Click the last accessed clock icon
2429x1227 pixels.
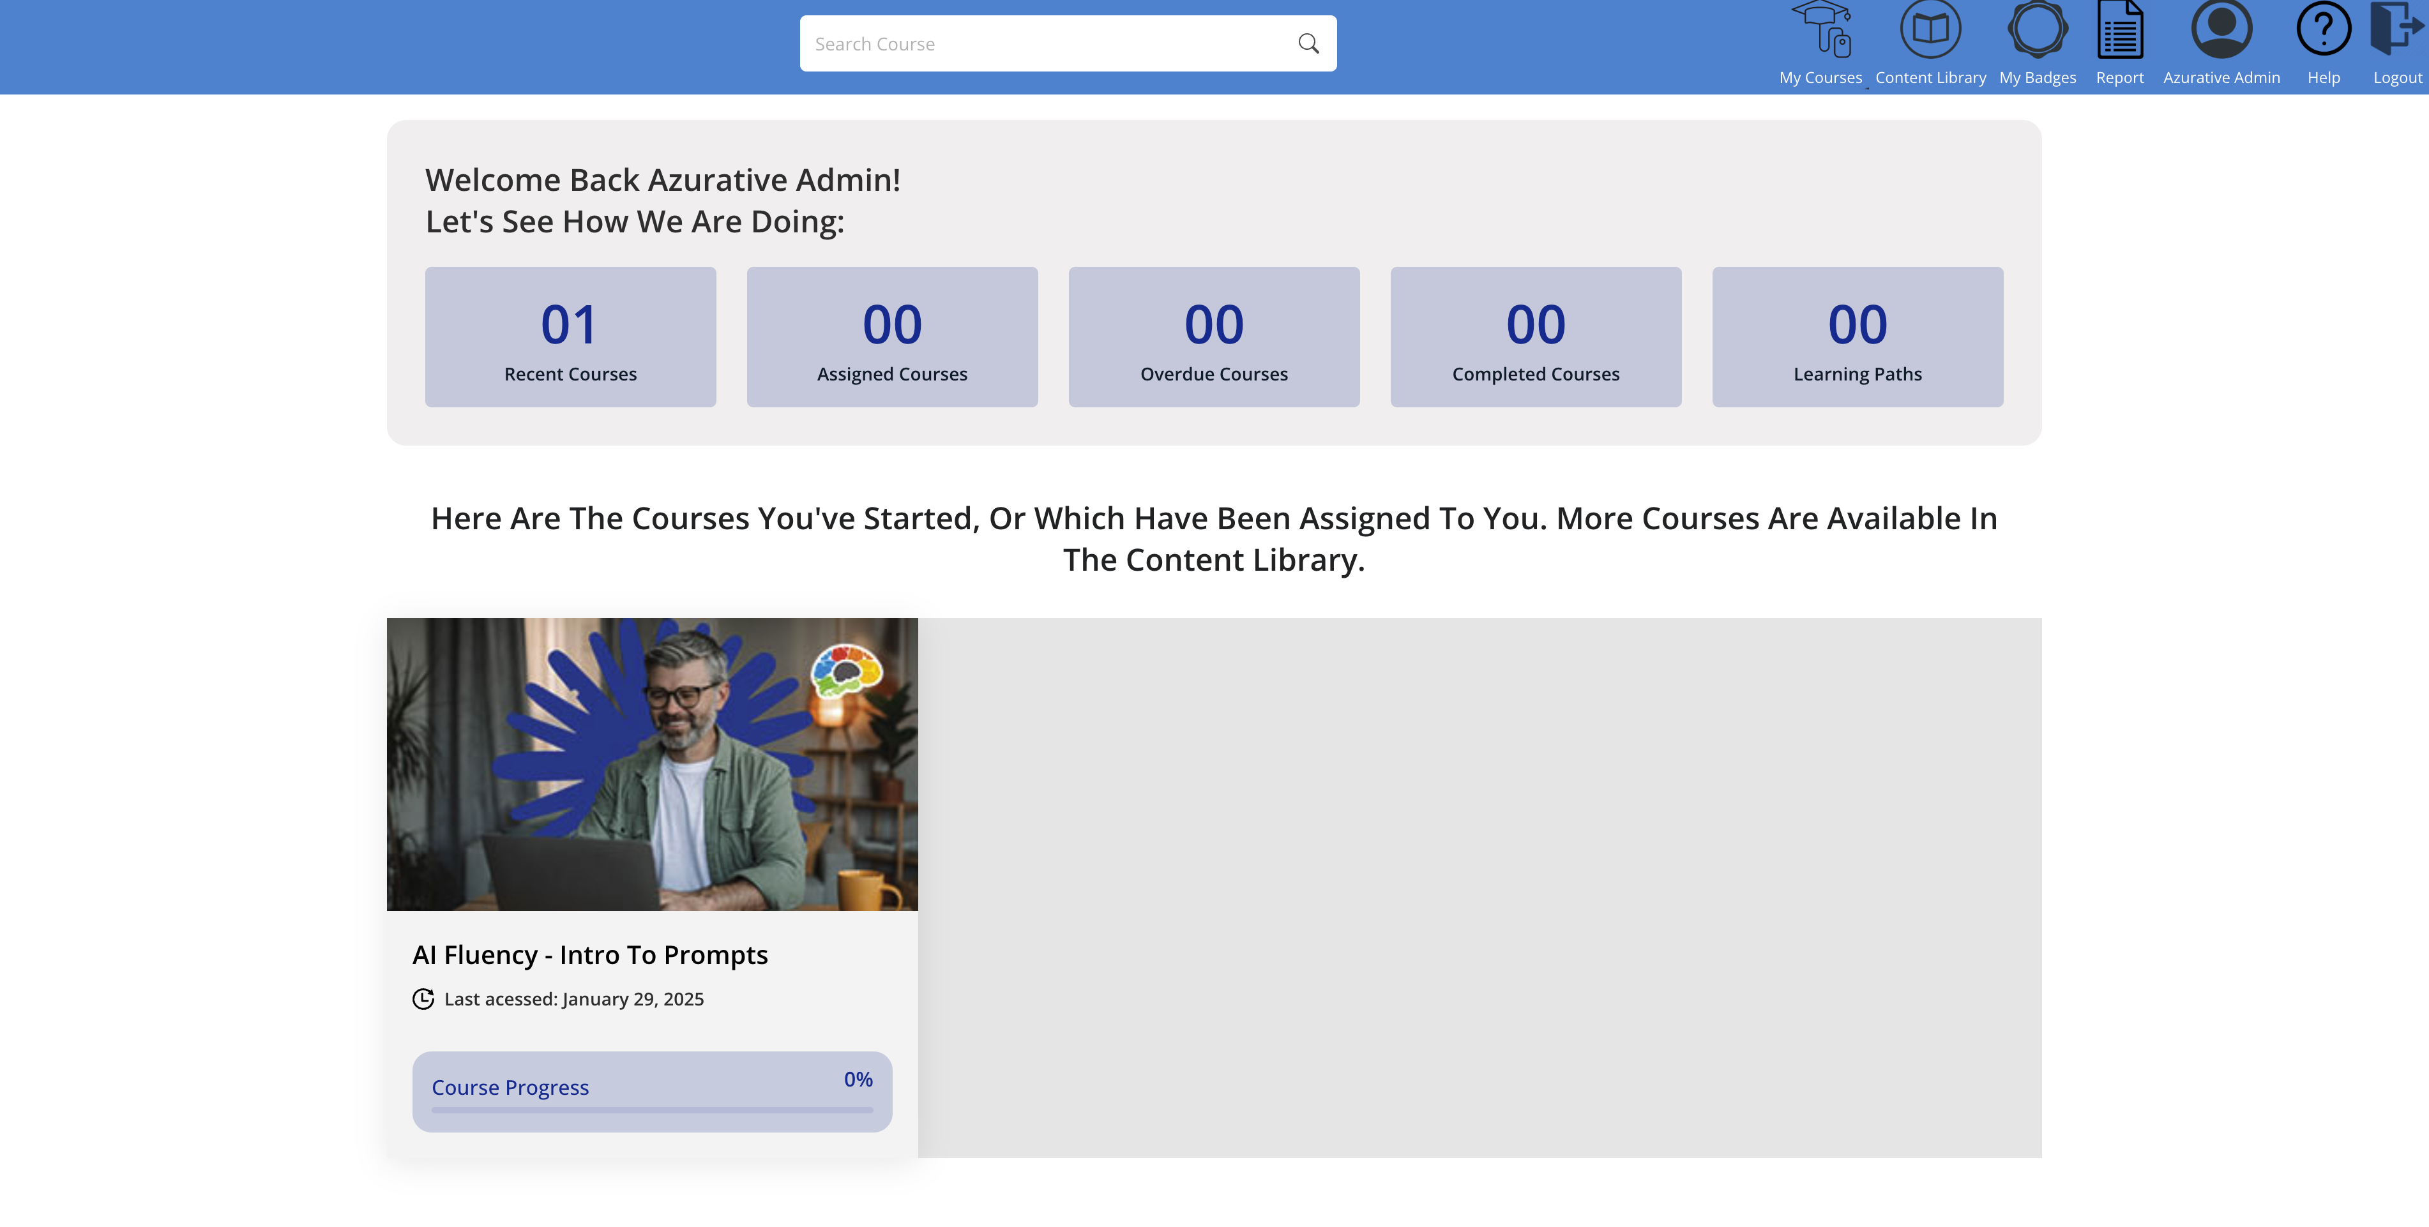coord(423,999)
